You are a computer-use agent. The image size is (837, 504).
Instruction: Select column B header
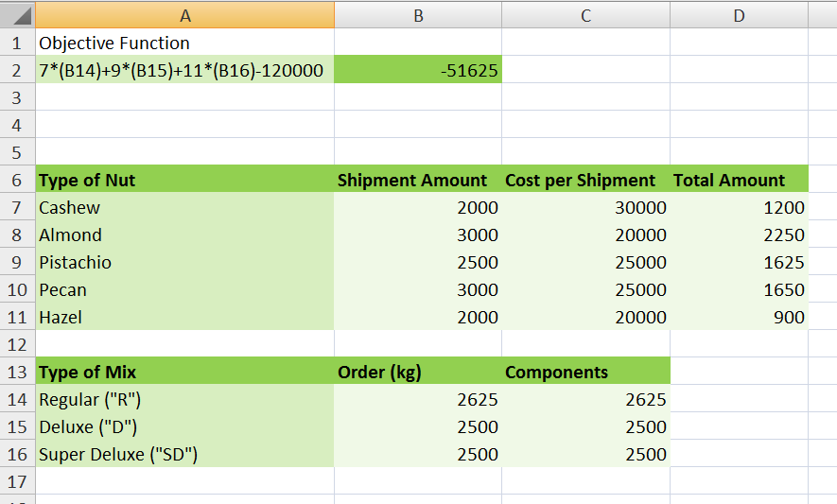click(x=418, y=14)
